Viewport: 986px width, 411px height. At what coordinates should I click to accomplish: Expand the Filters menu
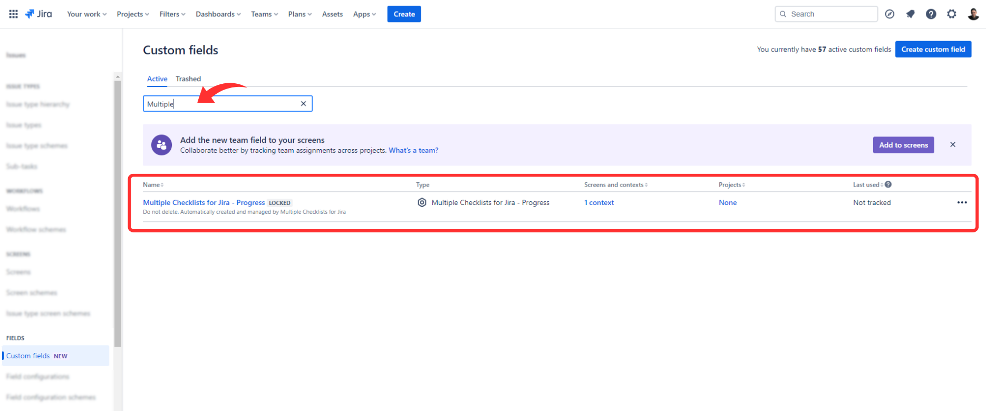pos(172,14)
